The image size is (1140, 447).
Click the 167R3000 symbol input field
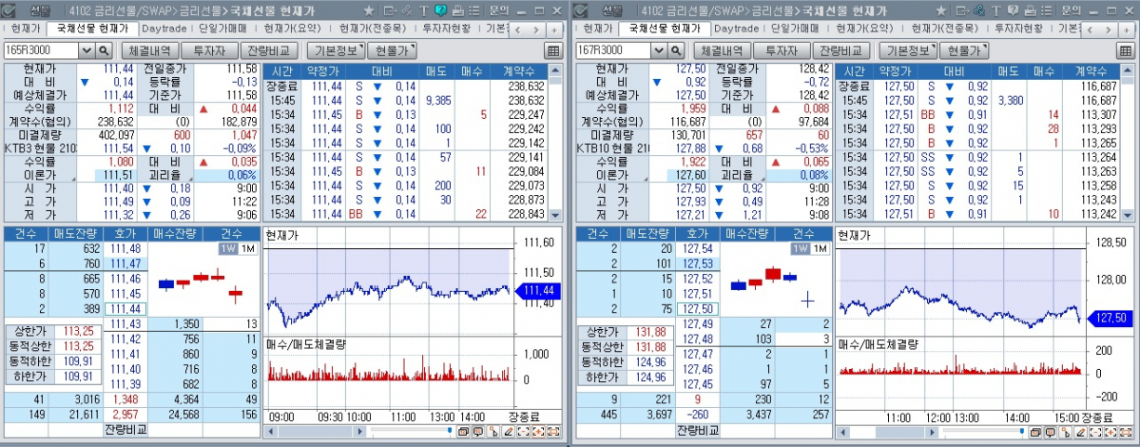tap(613, 50)
